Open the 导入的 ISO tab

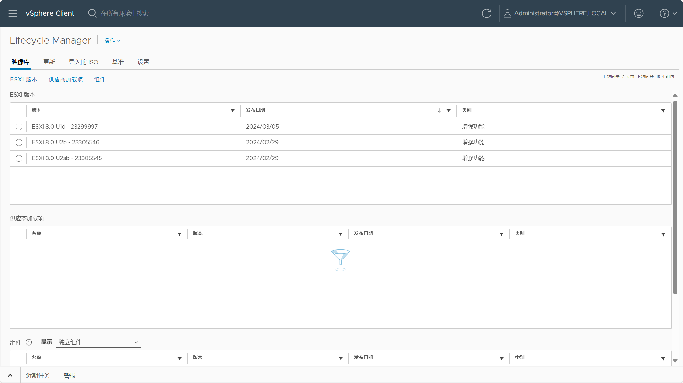point(83,62)
